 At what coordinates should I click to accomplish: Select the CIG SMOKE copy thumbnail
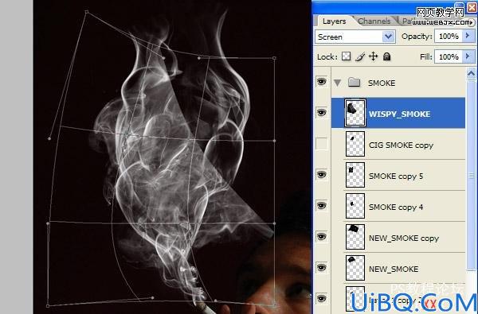pyautogui.click(x=355, y=144)
